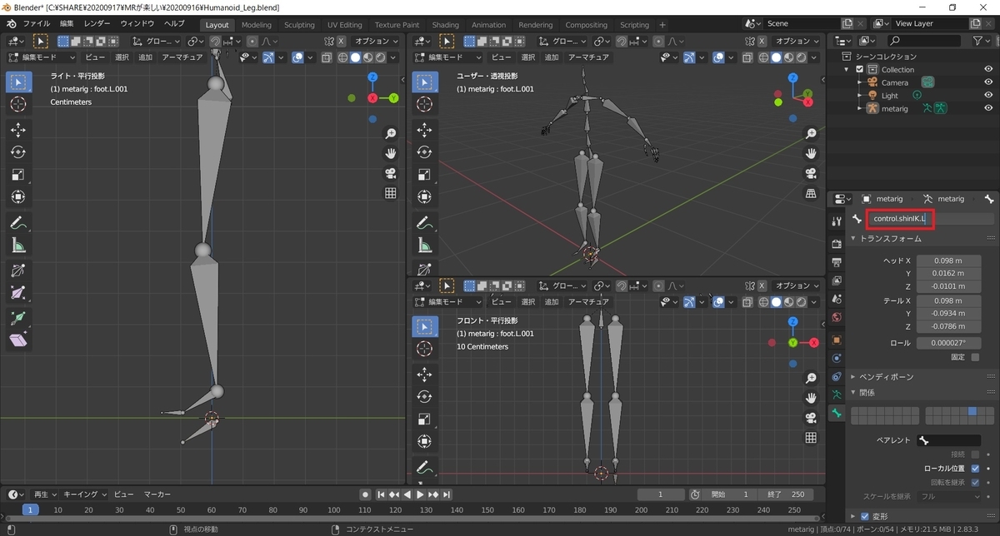1000x536 pixels.
Task: Open the Bone properties tab
Action: (x=837, y=414)
